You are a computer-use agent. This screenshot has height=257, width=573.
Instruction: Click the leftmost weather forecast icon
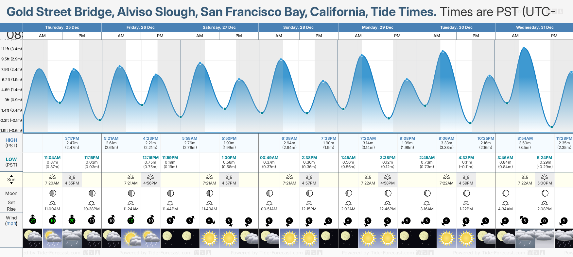[x=33, y=238]
